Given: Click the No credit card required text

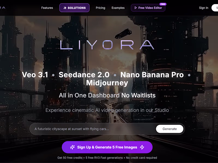Looking at the screenshot, I should click(x=141, y=158).
